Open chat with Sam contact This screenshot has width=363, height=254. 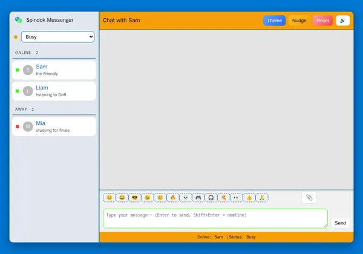pos(54,70)
